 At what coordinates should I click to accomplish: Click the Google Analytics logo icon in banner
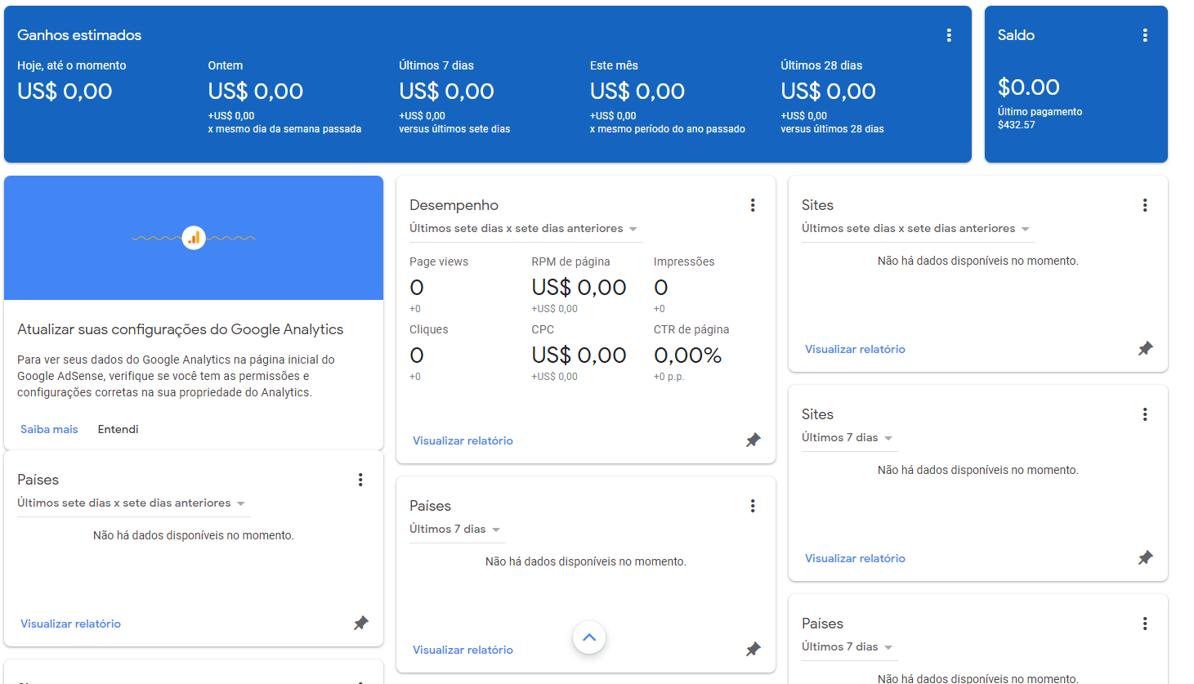194,238
